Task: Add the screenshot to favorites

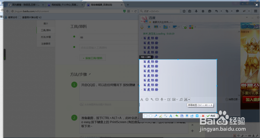Action: tap(197, 116)
